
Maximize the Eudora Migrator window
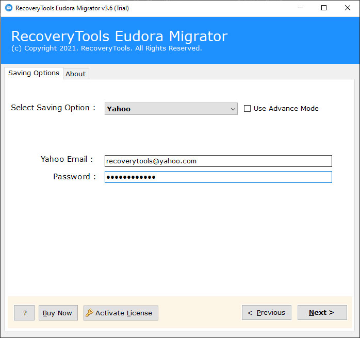[324, 8]
